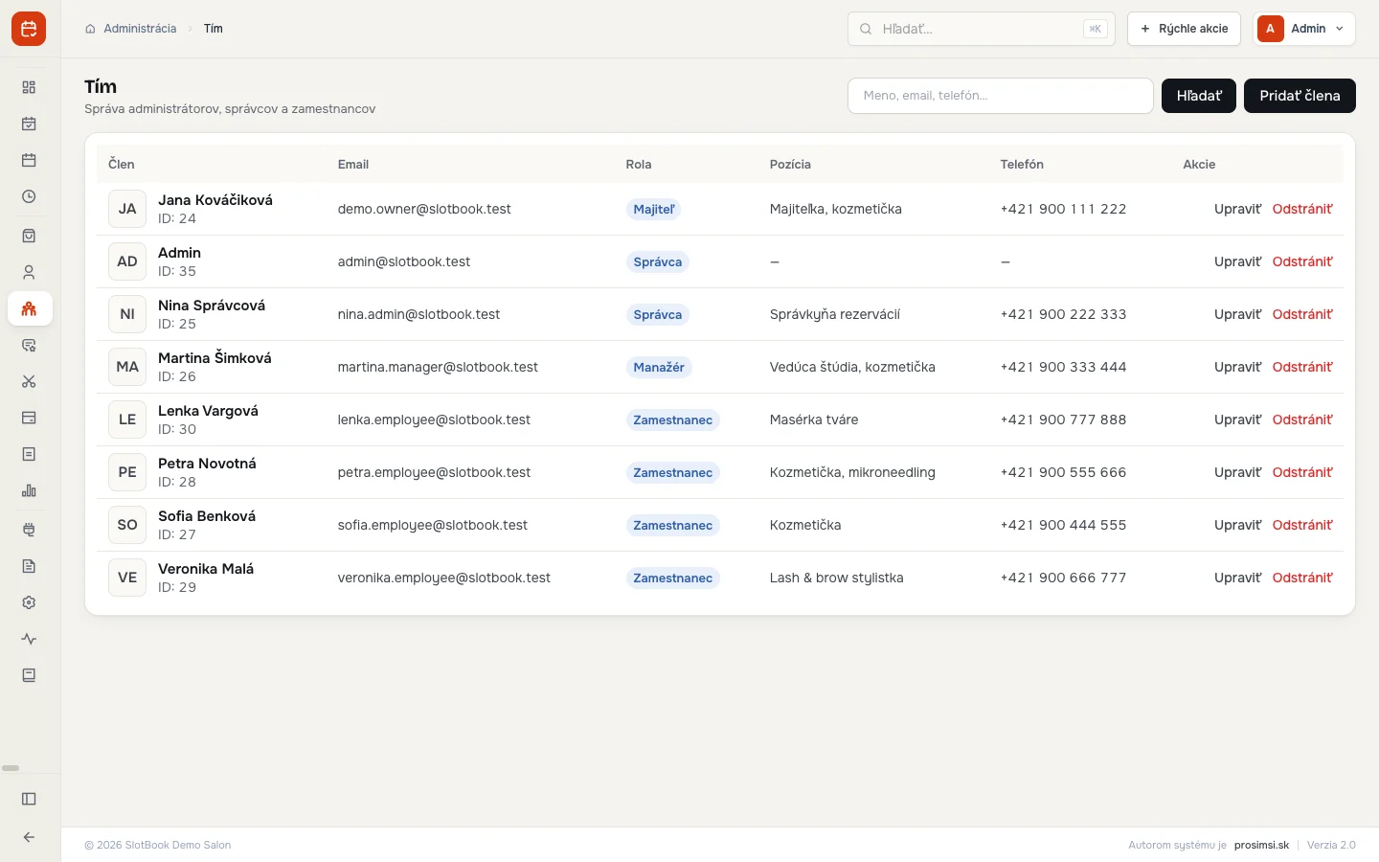
Task: Open the prosimsi.sk footer link
Action: coord(1261,845)
